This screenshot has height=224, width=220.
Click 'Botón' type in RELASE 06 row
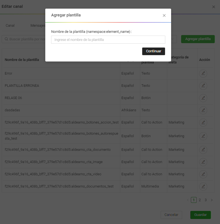tap(146, 98)
